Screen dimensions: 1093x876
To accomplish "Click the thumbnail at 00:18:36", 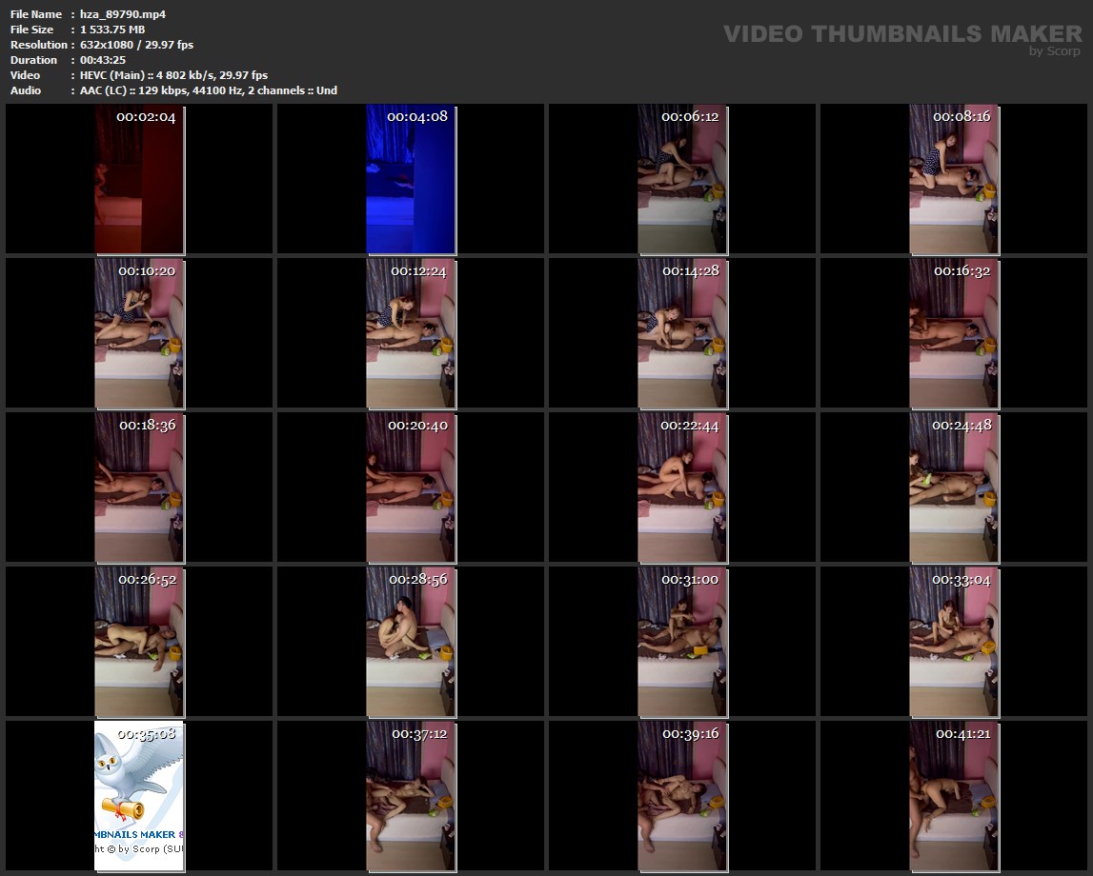I will [x=139, y=488].
